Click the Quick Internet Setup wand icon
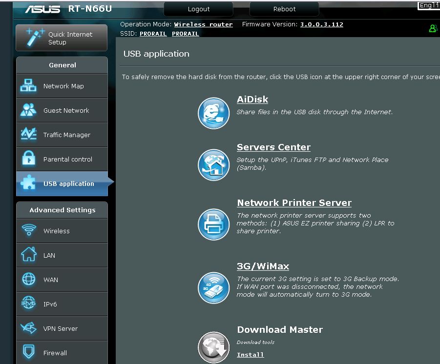The image size is (440, 364). point(35,37)
